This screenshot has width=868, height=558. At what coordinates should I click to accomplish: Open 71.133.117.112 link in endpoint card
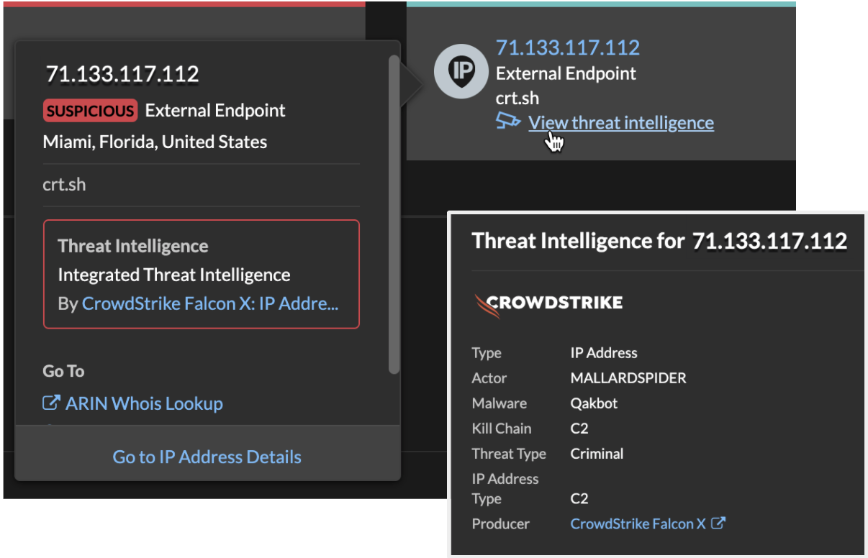click(x=568, y=47)
